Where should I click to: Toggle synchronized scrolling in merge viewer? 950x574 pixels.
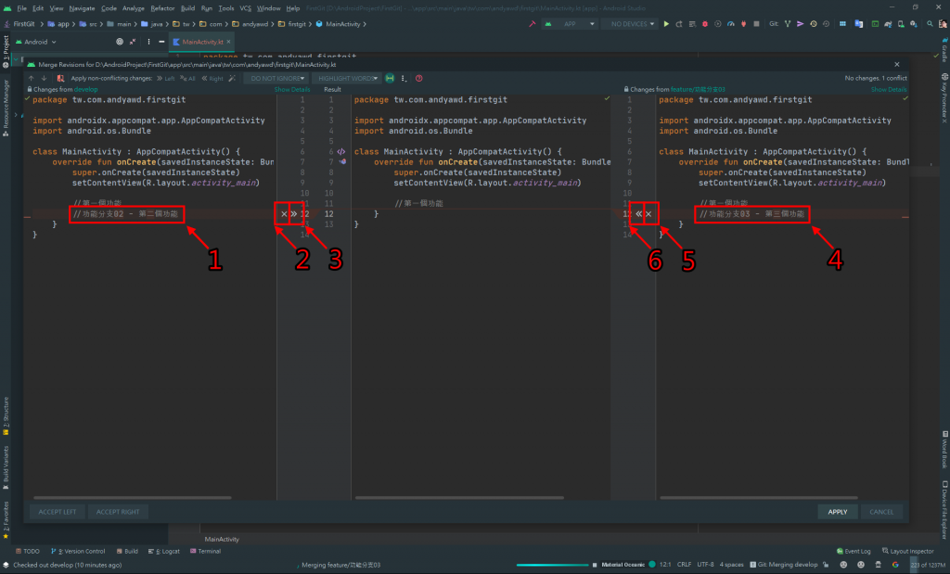tap(390, 78)
